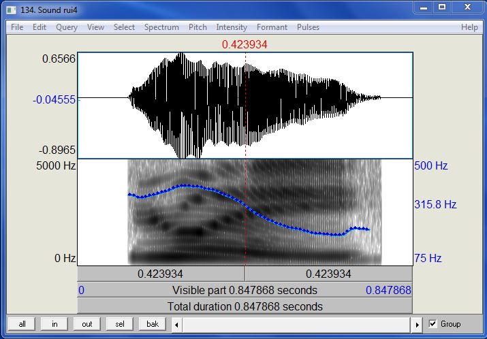The width and height of the screenshot is (487, 339).
Task: Click the pitch contour peak in spectrogram
Action: point(183,186)
